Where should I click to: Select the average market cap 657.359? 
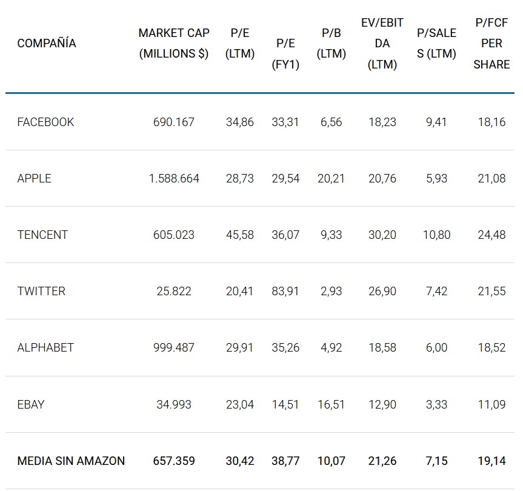174,461
